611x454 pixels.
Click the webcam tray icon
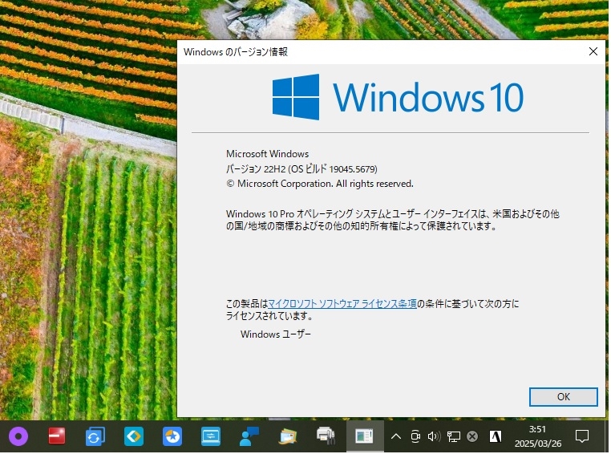(415, 436)
